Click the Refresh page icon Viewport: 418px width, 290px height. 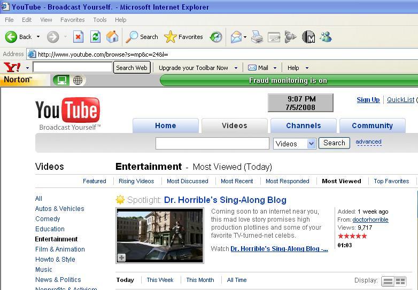click(95, 37)
